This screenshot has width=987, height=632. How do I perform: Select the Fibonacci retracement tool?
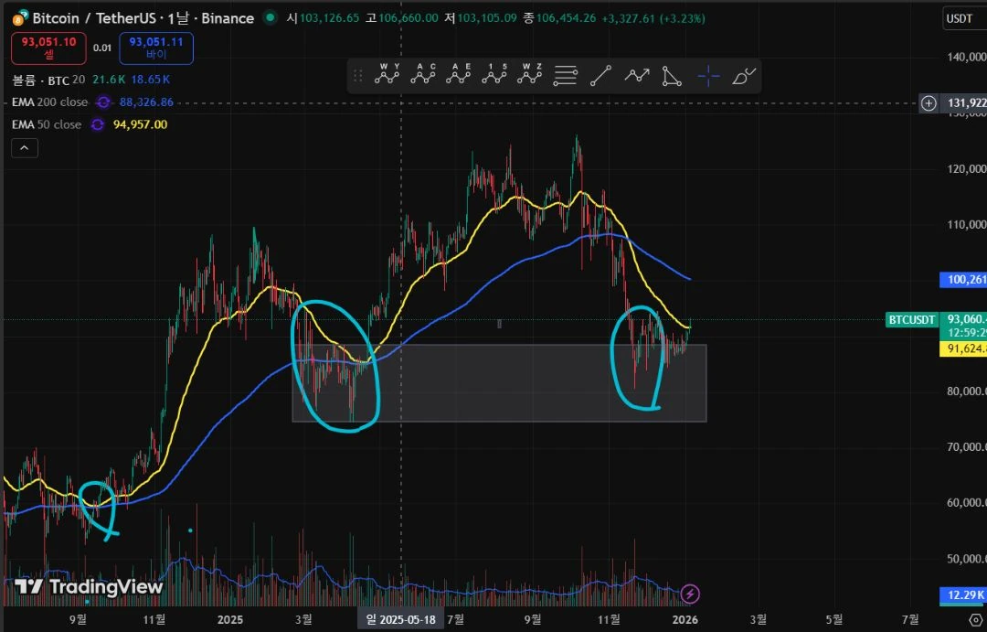566,76
